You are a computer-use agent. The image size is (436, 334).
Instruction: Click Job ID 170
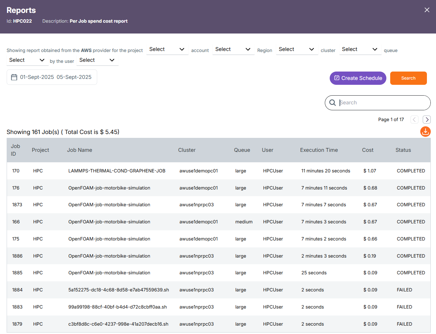click(x=16, y=171)
